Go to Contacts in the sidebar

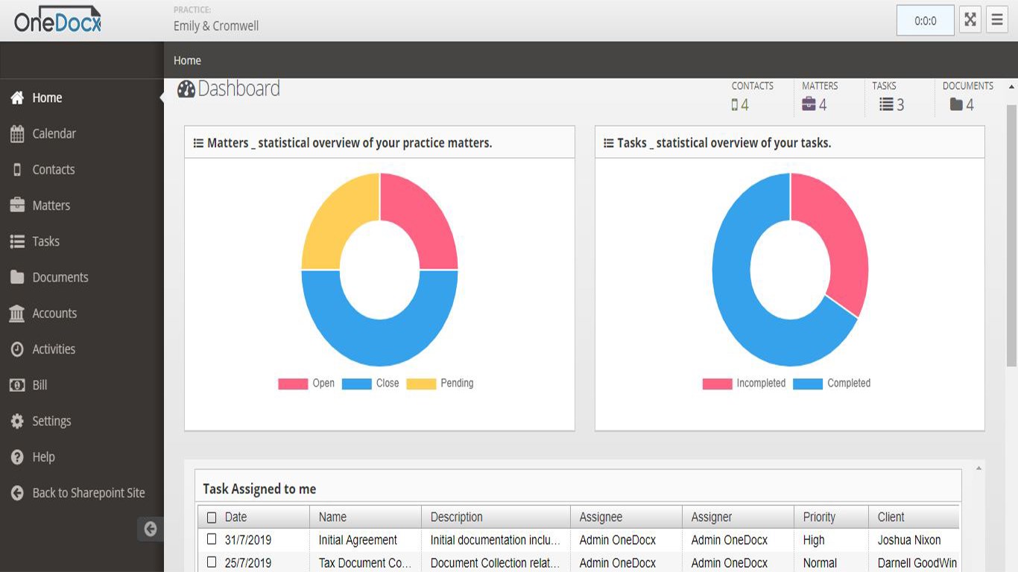tap(54, 170)
